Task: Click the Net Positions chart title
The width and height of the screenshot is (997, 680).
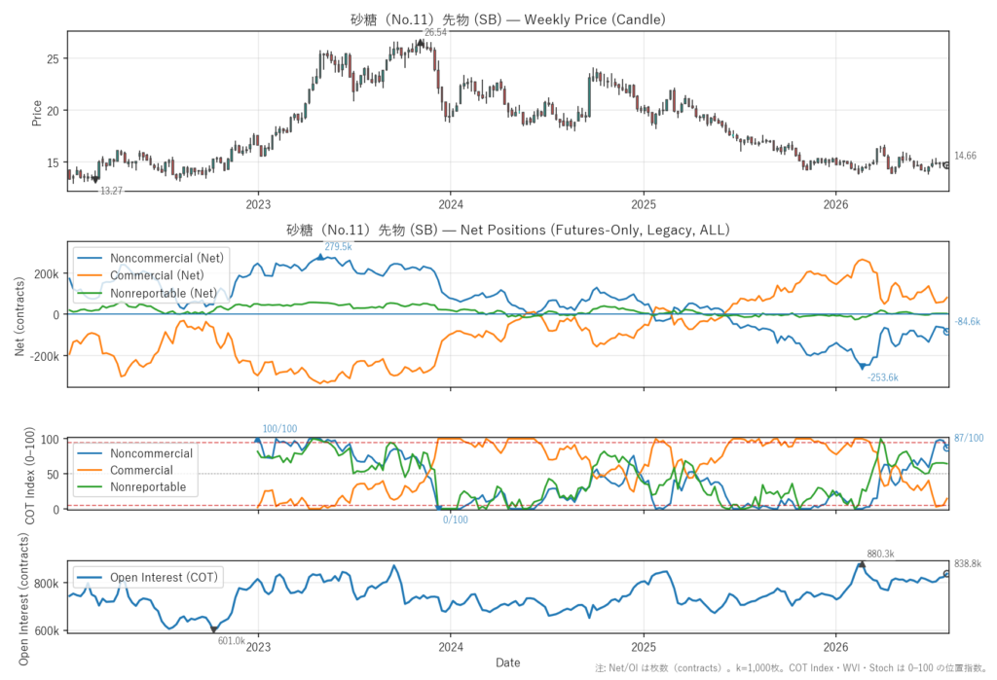Action: [508, 230]
